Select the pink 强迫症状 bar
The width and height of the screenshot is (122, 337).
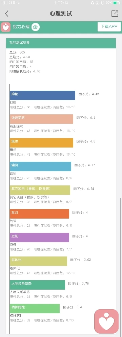pyautogui.click(x=41, y=119)
